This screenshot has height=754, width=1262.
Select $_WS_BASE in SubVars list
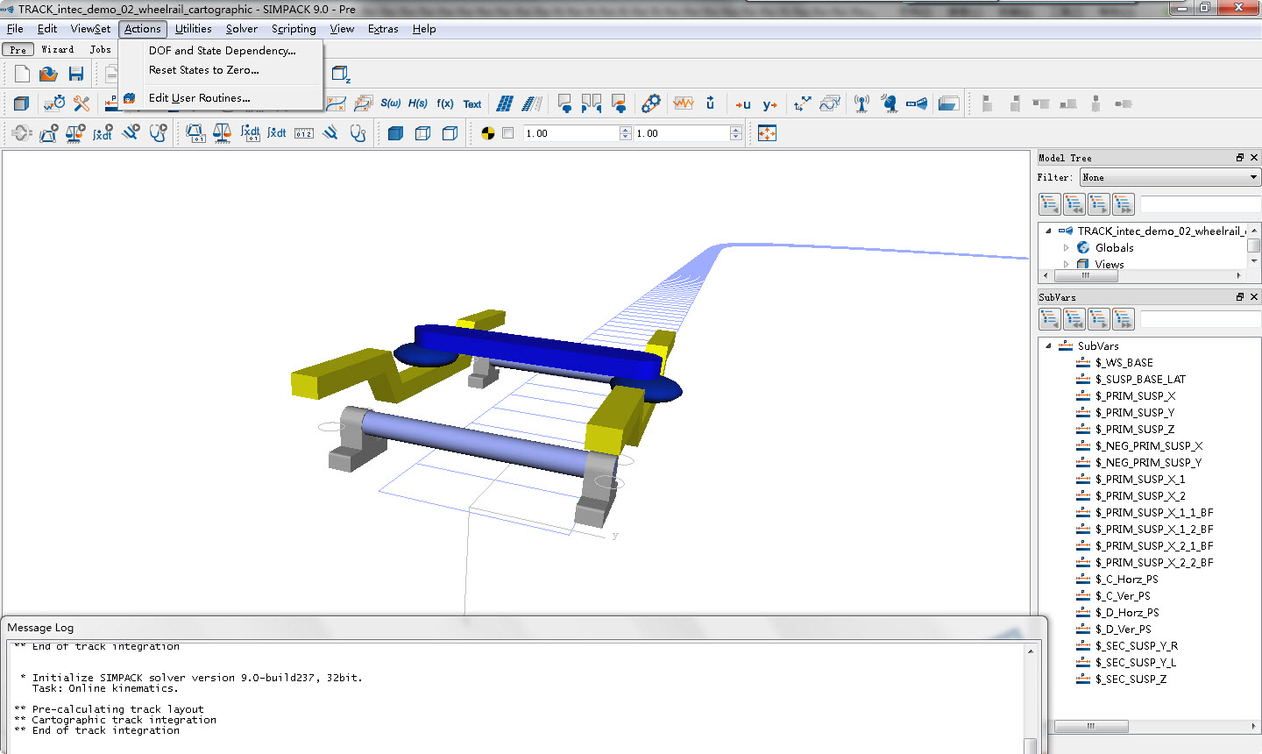[1124, 363]
